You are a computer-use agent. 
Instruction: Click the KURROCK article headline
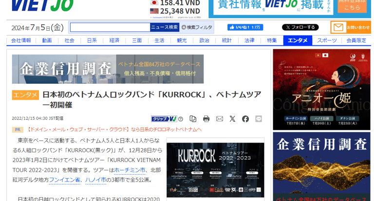click(152, 100)
